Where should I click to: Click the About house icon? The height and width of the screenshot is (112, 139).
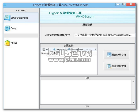coord(7,43)
